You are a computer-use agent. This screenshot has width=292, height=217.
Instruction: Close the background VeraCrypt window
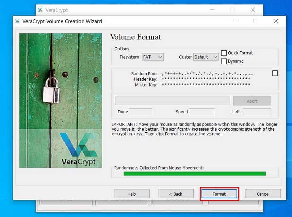coord(253,10)
